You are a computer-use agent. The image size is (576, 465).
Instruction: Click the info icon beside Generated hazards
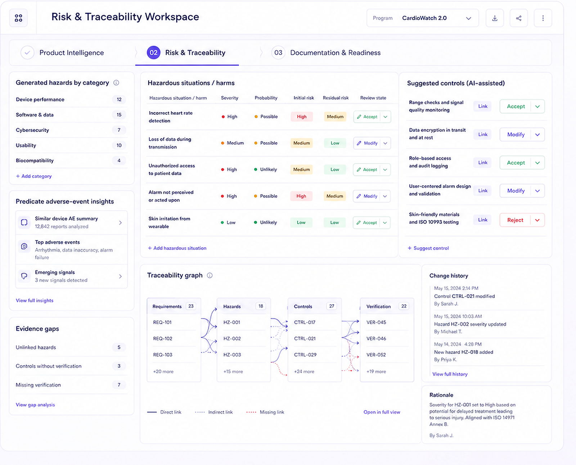[116, 83]
